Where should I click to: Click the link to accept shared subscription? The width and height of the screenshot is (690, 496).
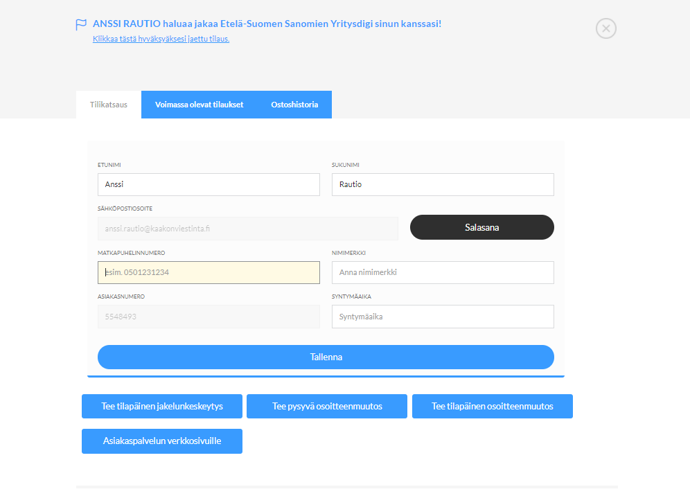pos(161,39)
